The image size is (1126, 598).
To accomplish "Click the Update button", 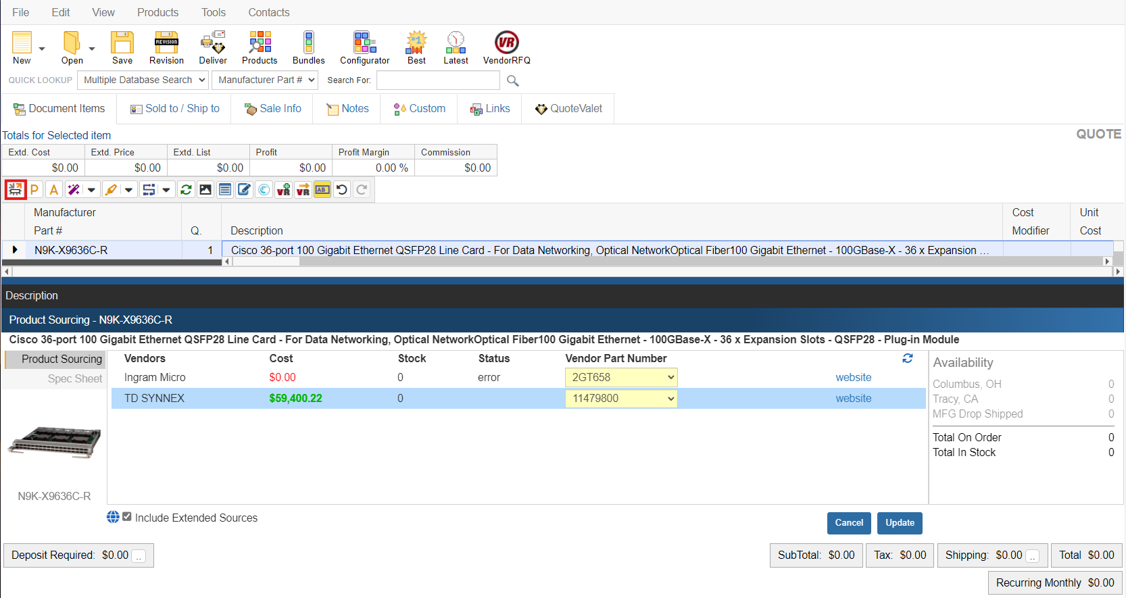I will tap(900, 523).
